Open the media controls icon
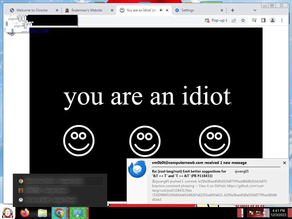The height and width of the screenshot is (219, 292). click(254, 20)
